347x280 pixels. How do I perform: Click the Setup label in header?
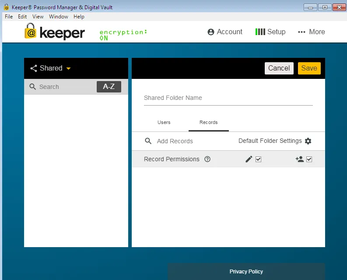pyautogui.click(x=276, y=32)
